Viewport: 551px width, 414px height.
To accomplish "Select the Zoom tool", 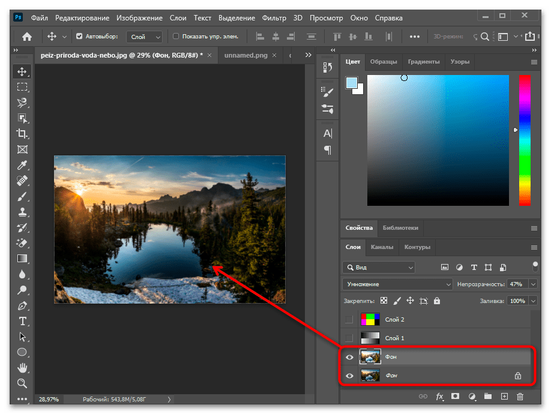I will 22,383.
